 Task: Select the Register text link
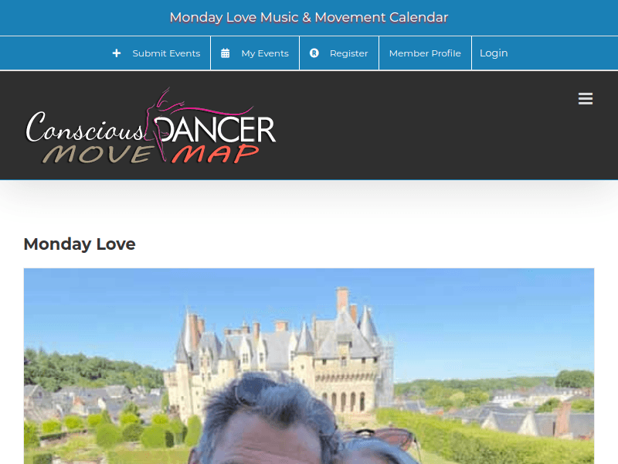point(348,53)
